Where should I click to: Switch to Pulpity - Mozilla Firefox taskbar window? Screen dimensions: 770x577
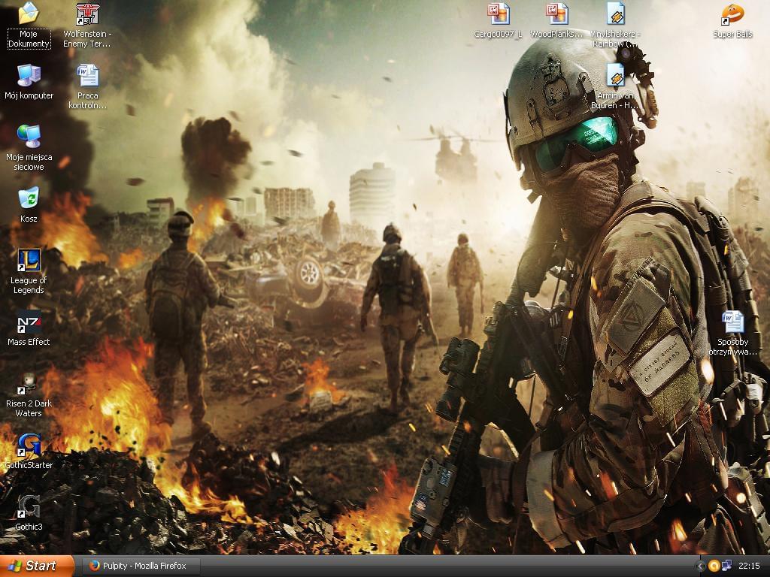[140, 566]
